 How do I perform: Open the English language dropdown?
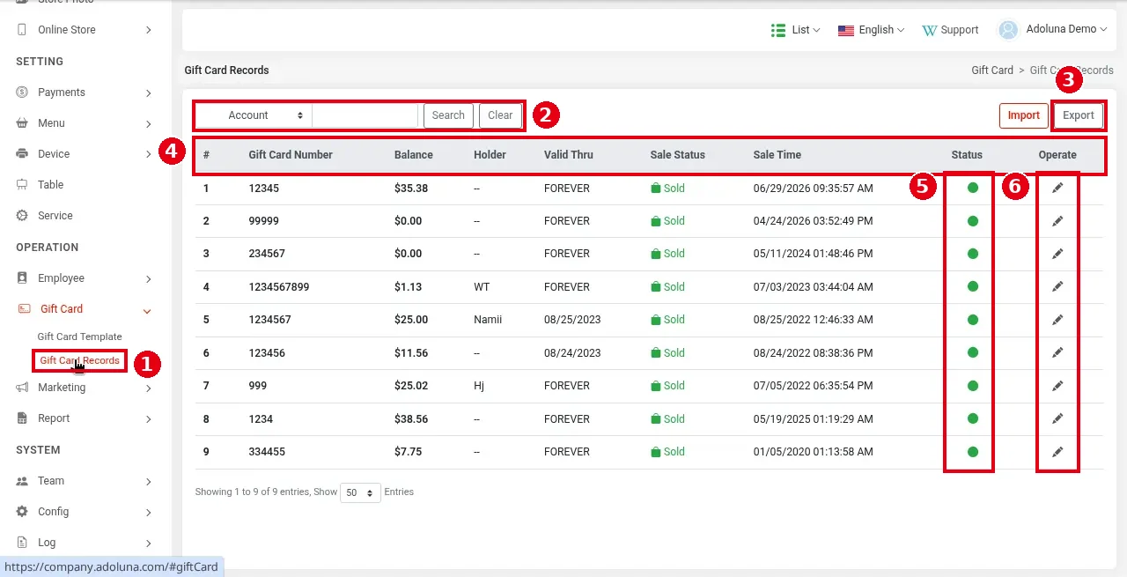871,30
